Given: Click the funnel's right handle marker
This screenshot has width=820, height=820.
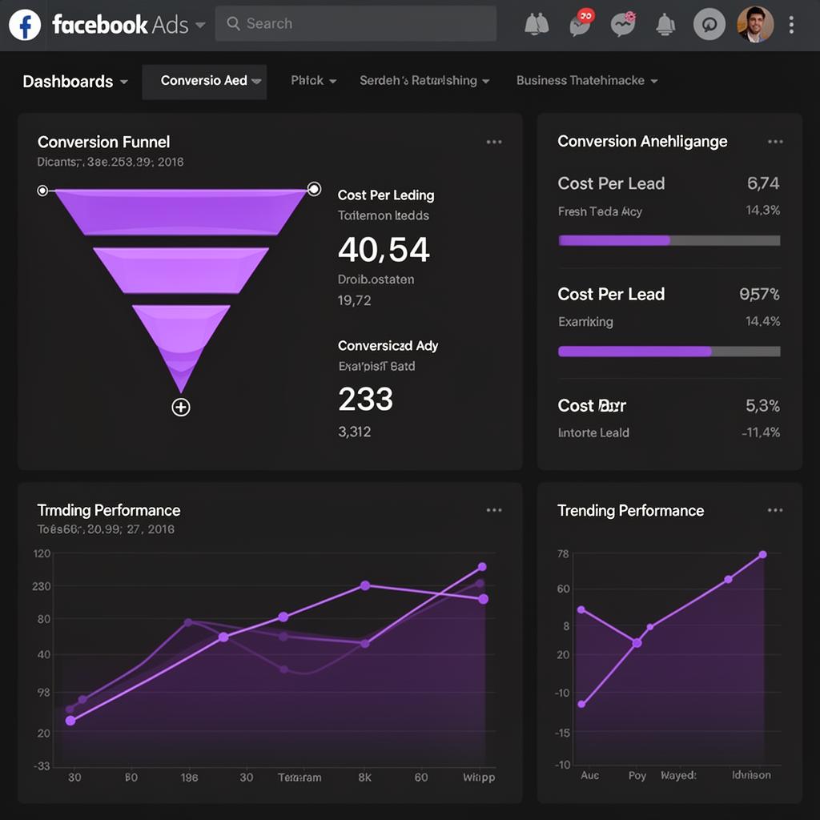Looking at the screenshot, I should tap(314, 189).
